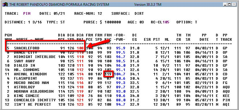Click King Congie's DIA RAT 120
The height and width of the screenshot is (110, 239).
(80, 96)
